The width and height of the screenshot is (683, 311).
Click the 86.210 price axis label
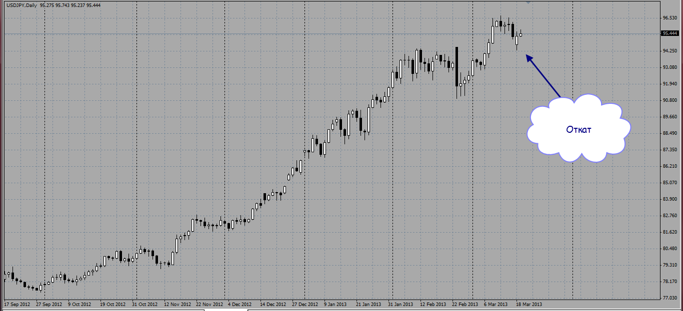pyautogui.click(x=669, y=166)
